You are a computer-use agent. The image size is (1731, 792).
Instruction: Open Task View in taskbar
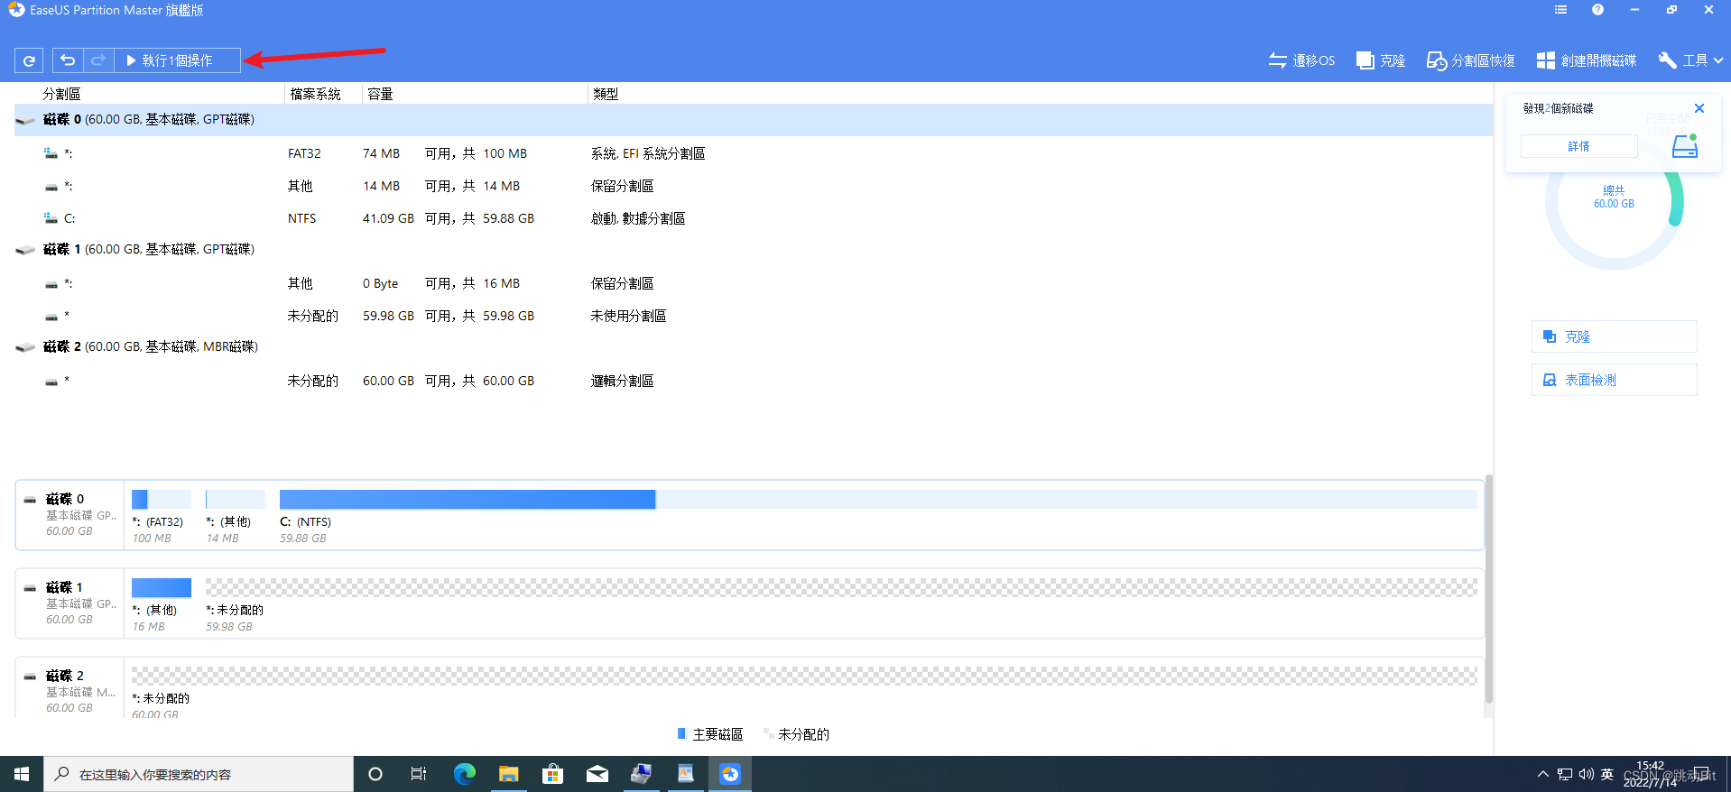tap(419, 774)
